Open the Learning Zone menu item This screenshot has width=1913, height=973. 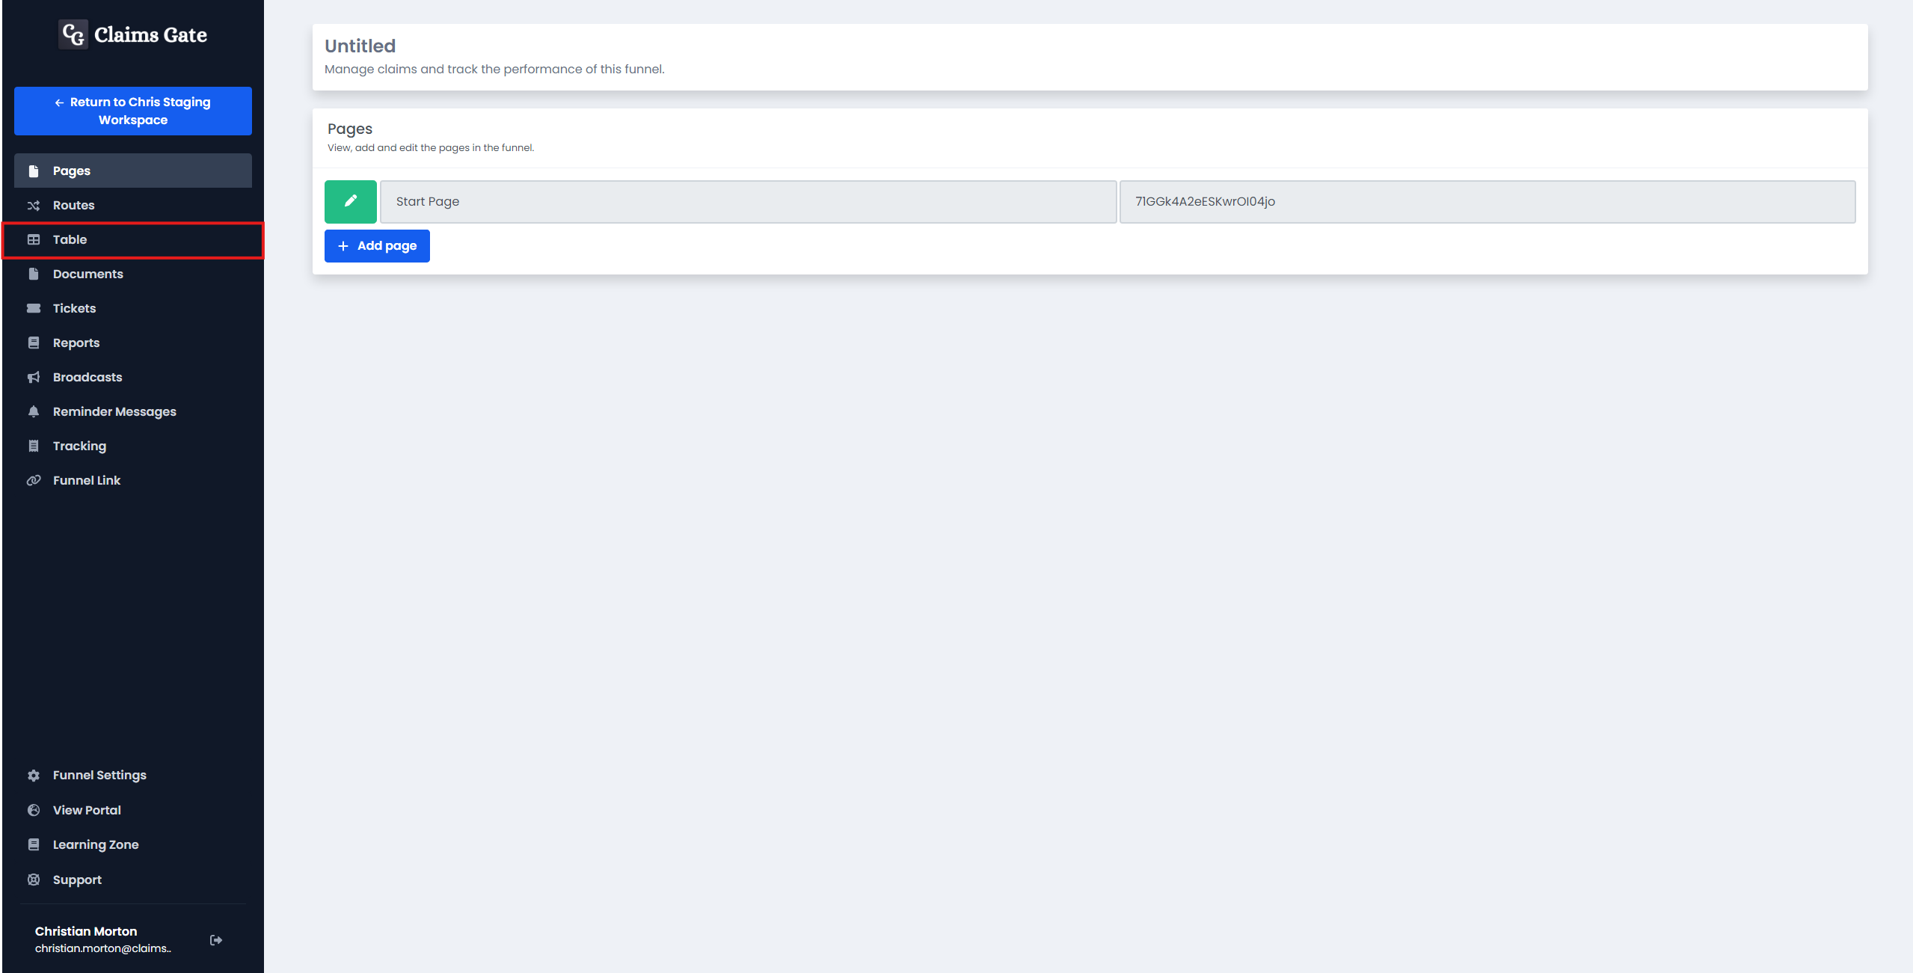point(96,844)
